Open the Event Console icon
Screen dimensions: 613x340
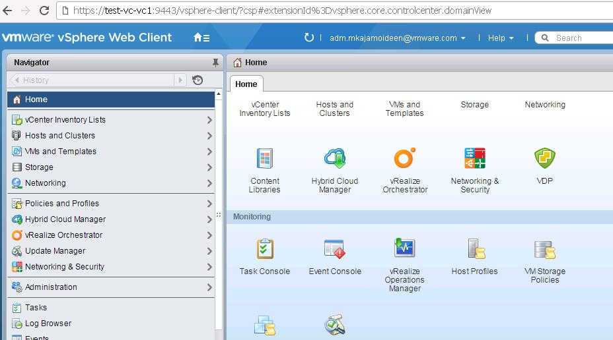(x=335, y=249)
